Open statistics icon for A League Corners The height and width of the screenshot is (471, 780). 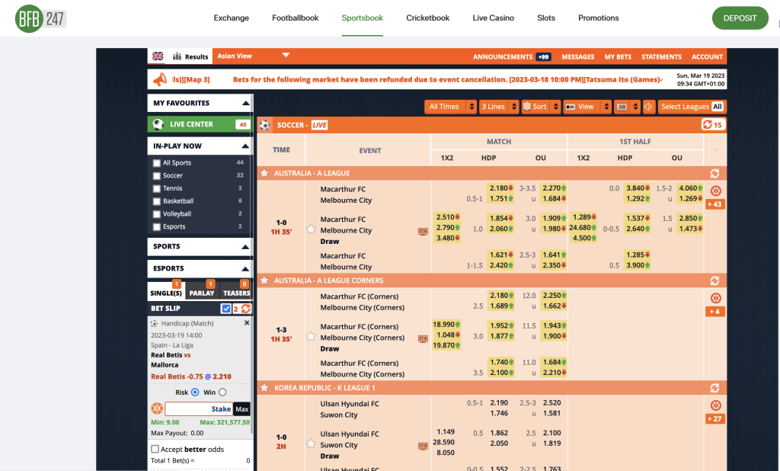click(x=715, y=298)
